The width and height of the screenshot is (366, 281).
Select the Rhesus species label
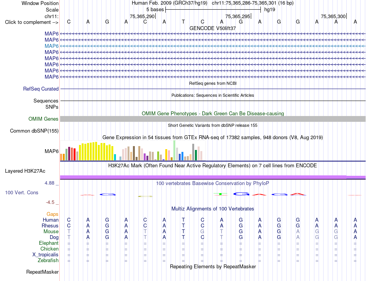(x=50, y=225)
